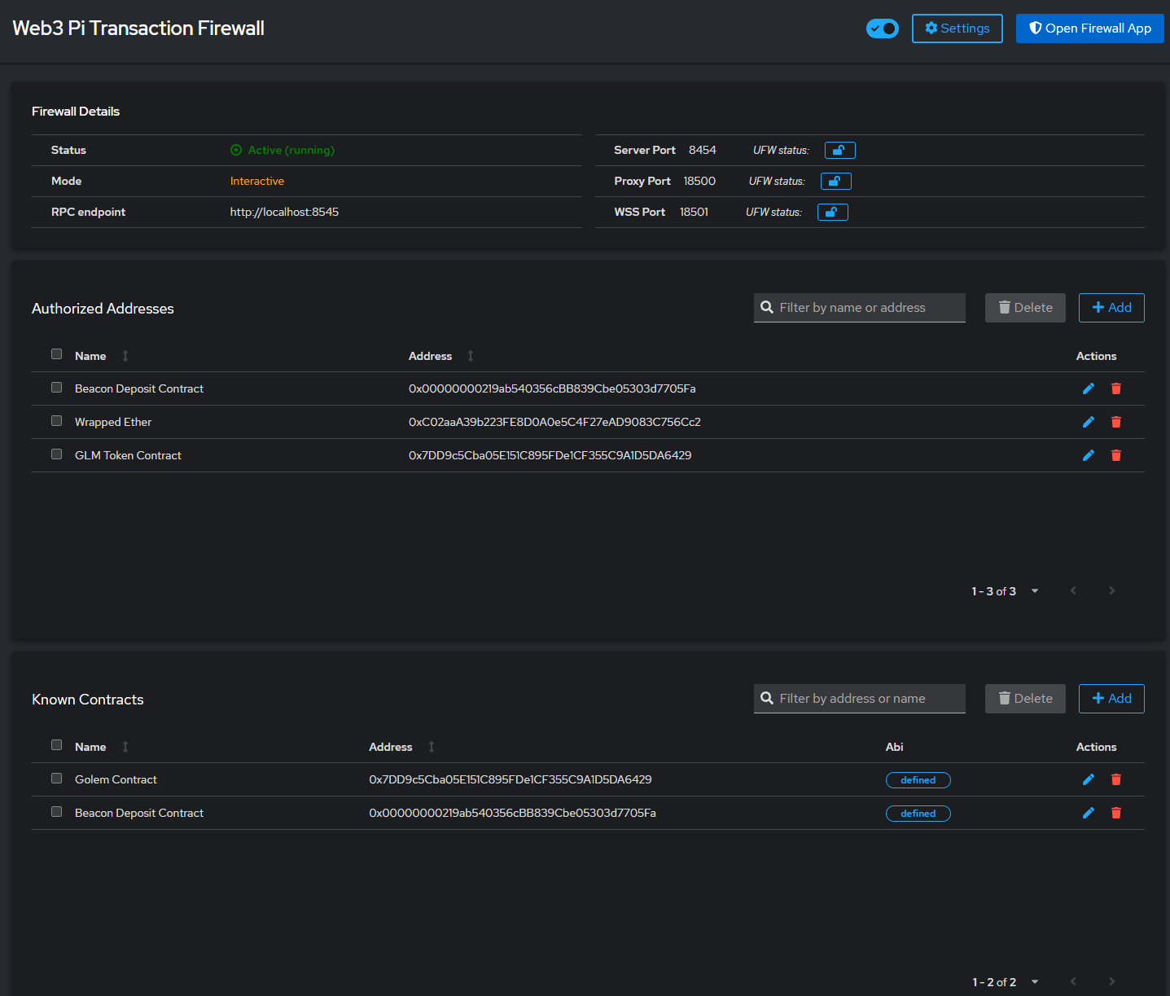The height and width of the screenshot is (996, 1170).
Task: Toggle the WSS Port UFW lock icon
Action: point(832,212)
